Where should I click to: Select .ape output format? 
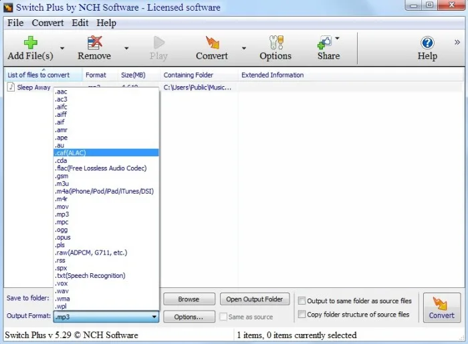106,138
